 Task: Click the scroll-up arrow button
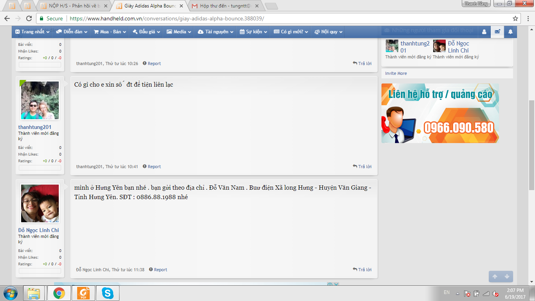[495, 276]
